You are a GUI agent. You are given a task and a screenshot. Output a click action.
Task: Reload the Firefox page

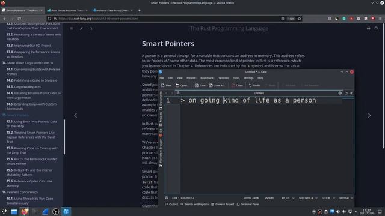(x=19, y=19)
